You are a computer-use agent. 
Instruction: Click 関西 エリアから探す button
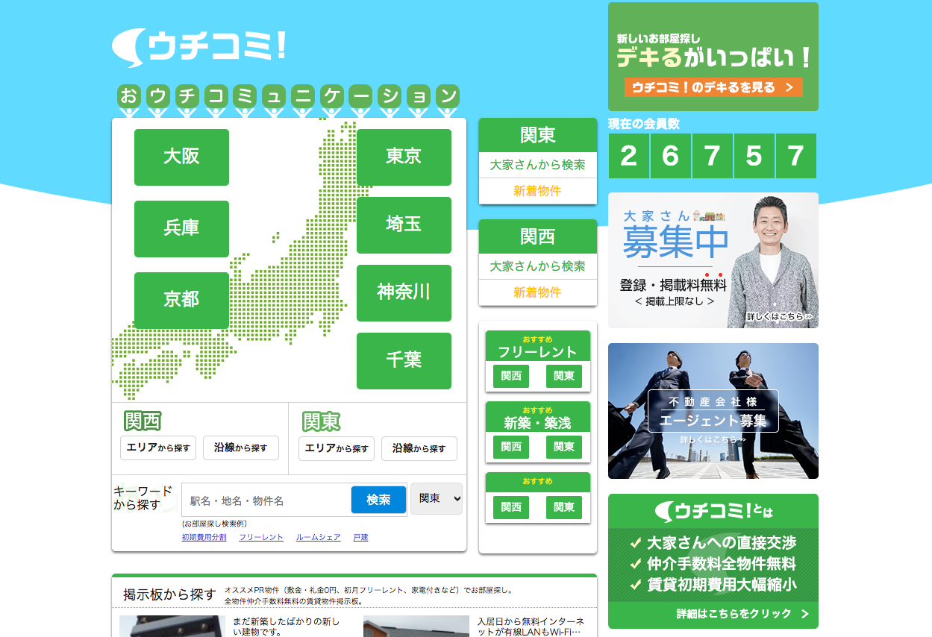click(158, 448)
